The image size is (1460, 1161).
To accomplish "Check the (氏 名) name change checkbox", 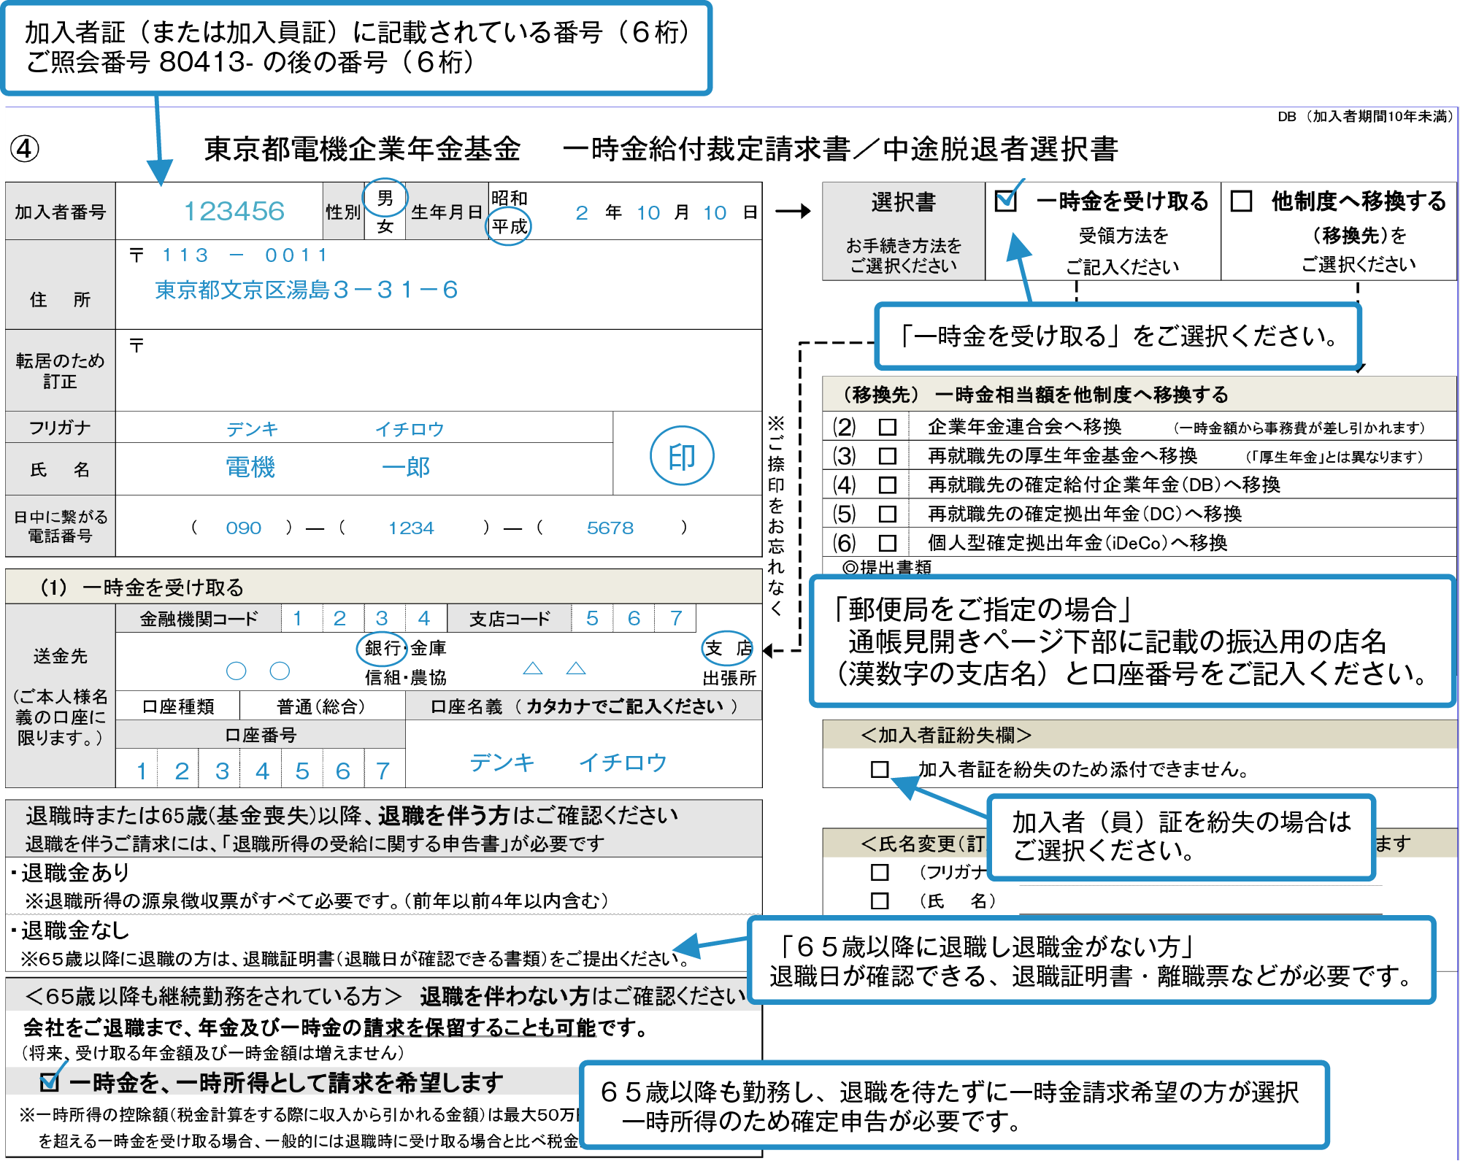I will pyautogui.click(x=880, y=900).
